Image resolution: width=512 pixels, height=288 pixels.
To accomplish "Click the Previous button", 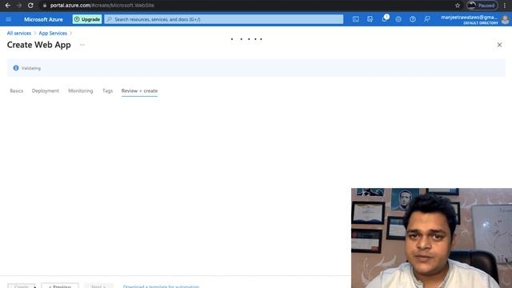I will pos(60,286).
